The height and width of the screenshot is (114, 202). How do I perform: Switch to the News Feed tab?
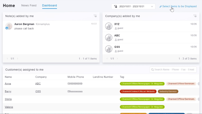29,6
